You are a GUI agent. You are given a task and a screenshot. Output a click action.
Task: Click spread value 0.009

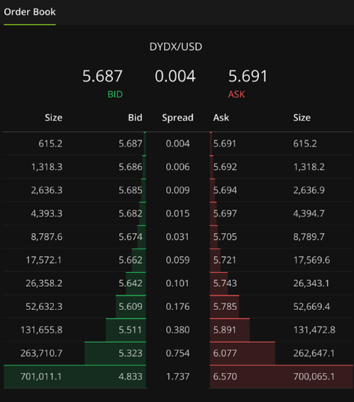pyautogui.click(x=177, y=190)
